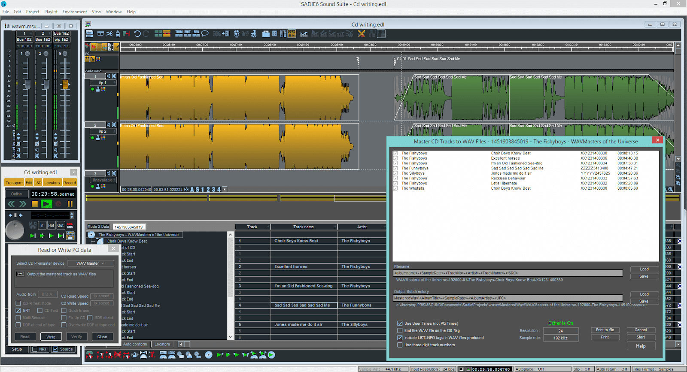The height and width of the screenshot is (372, 687).
Task: Open the Resolution dropdown set to 24
Action: (x=560, y=331)
